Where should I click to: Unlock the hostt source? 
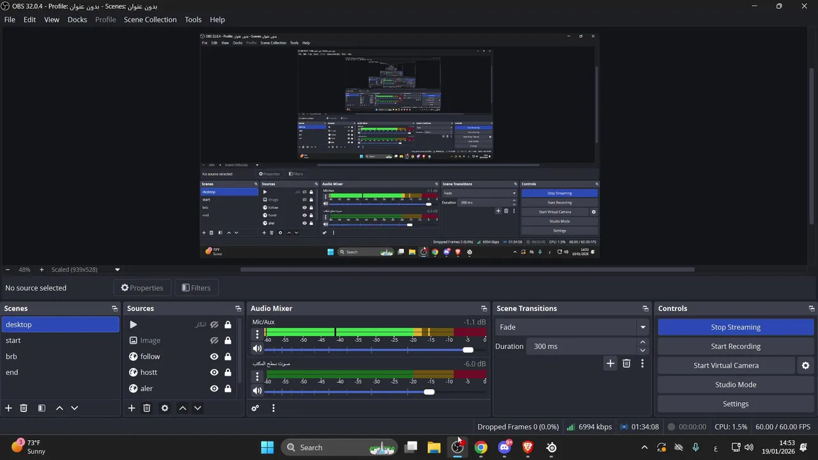(228, 372)
